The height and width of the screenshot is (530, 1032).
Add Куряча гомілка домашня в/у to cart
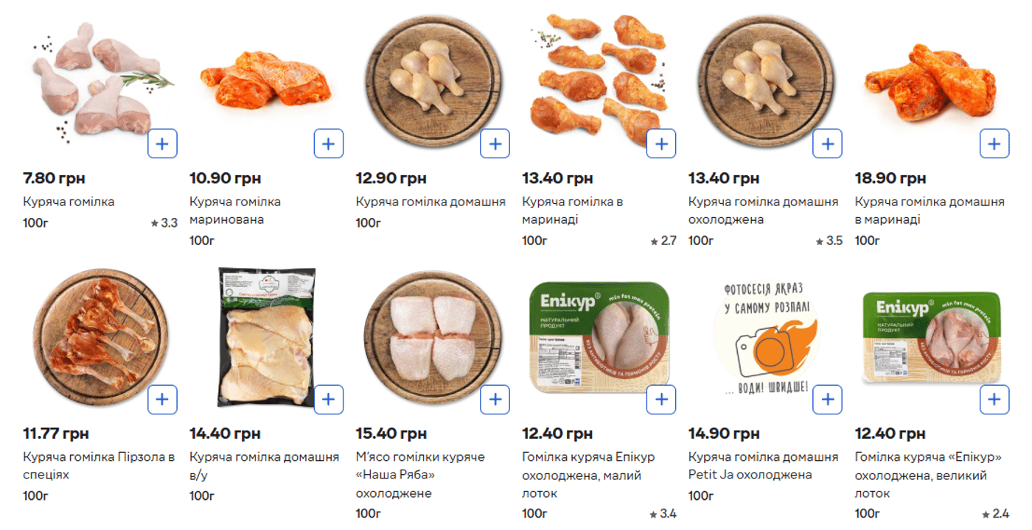[x=329, y=399]
